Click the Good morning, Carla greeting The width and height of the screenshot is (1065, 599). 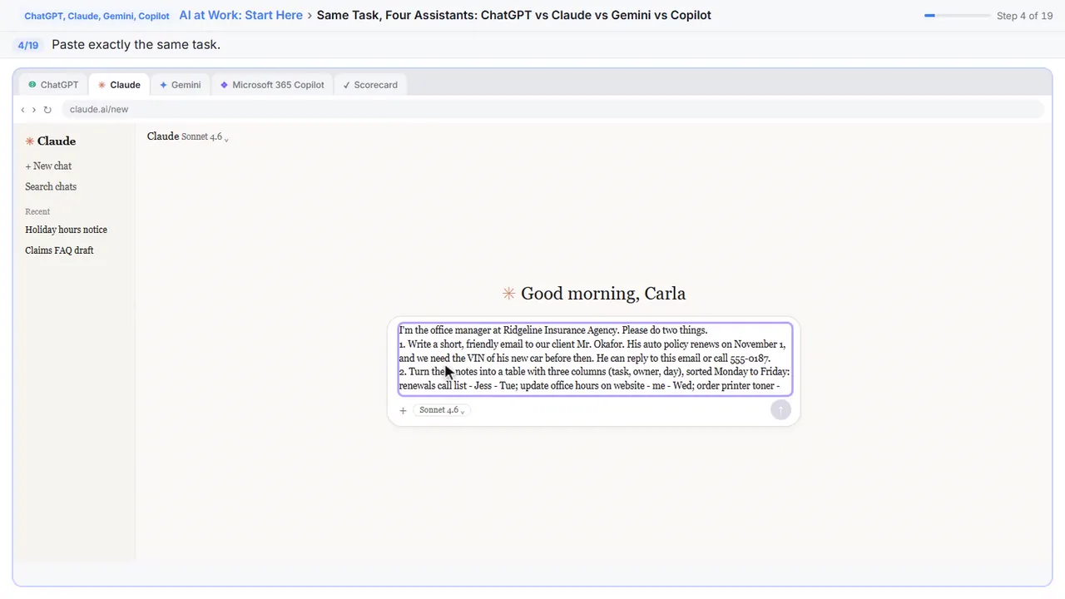pos(603,294)
